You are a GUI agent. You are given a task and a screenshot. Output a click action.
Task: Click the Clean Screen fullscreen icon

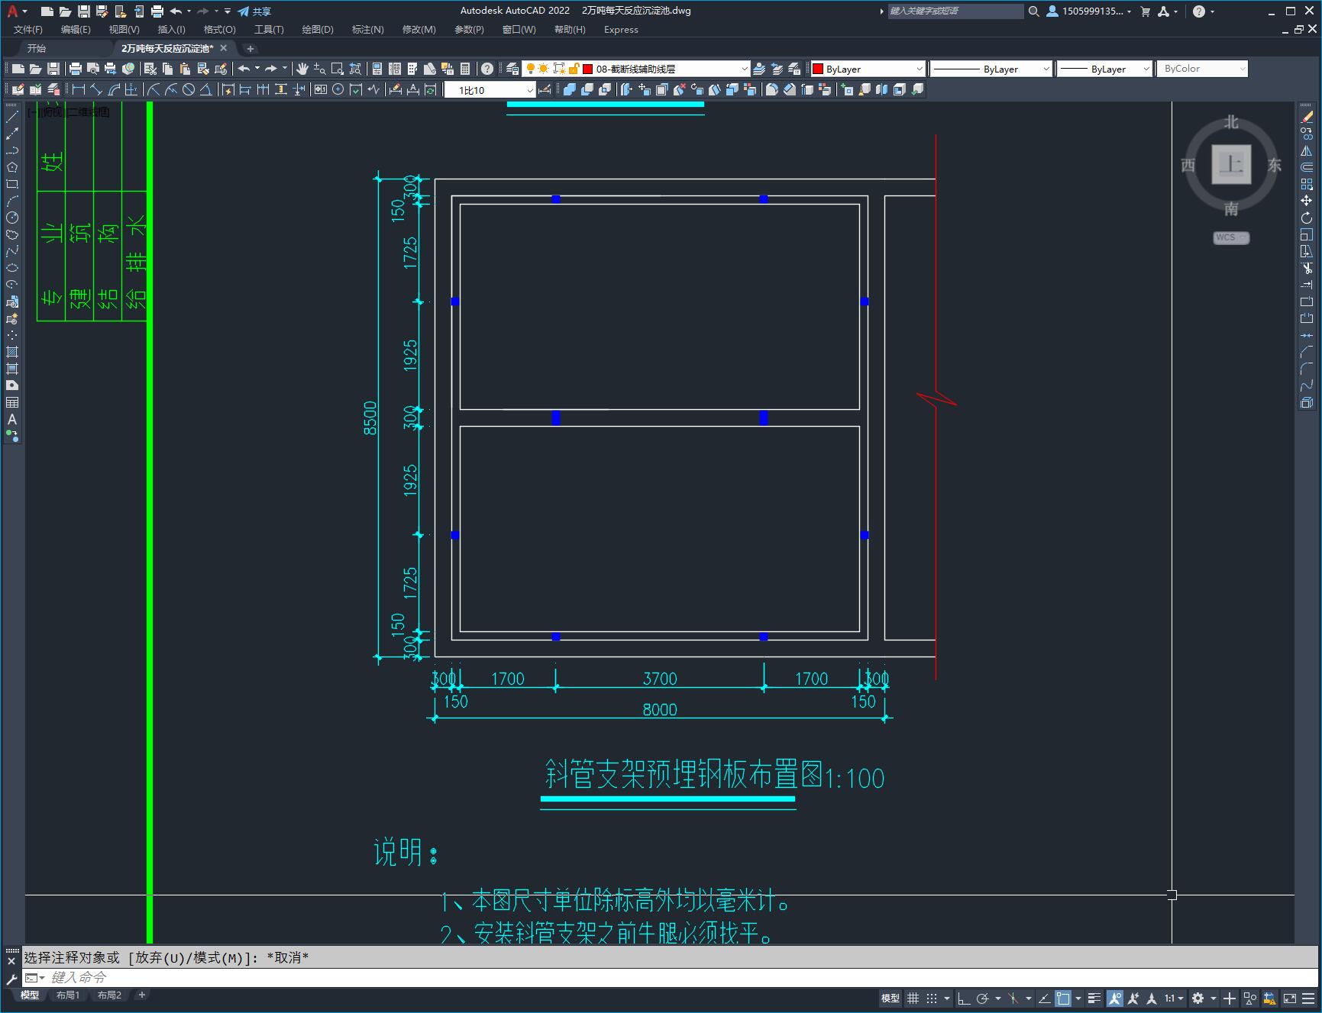click(1289, 998)
